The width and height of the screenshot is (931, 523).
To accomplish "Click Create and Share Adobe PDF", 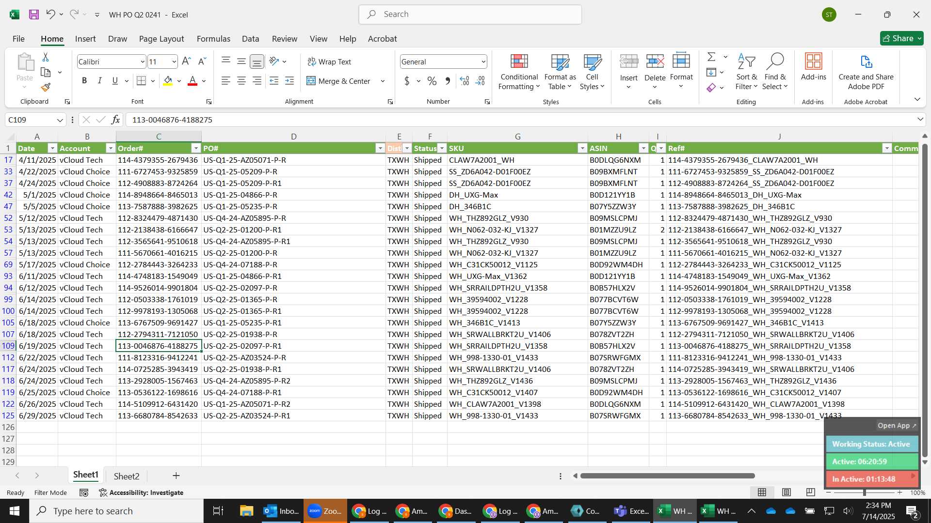I will click(866, 73).
